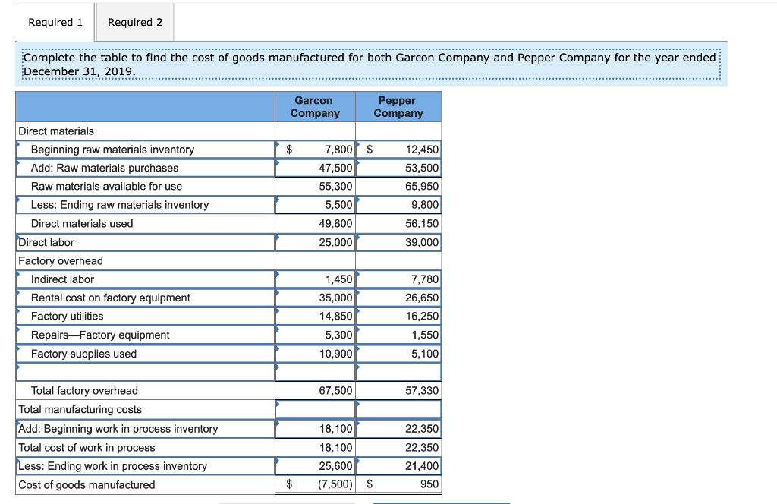Click Pepper raw materials purchases 53,500 field
Viewport: 777px width, 504px height.
click(398, 168)
